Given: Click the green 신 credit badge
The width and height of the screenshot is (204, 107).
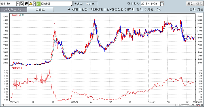Looking at the screenshot, I should pyautogui.click(x=38, y=4).
